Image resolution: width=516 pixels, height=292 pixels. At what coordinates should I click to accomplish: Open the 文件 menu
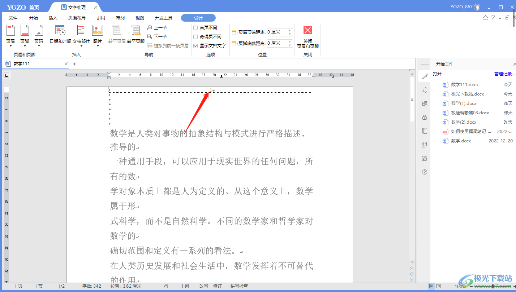(13, 18)
